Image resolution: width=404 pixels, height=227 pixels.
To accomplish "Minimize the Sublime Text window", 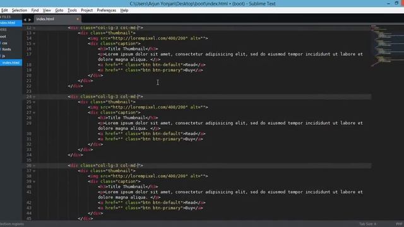I will 389,3.
